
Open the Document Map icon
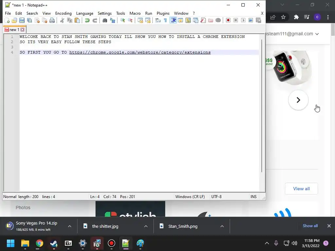[x=188, y=20]
